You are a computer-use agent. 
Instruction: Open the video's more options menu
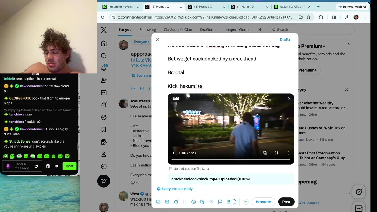[288, 153]
